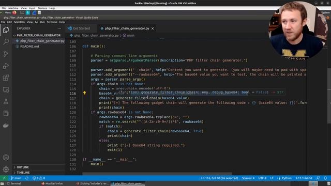Click the blue dome app icon in the top panel
This screenshot has width=331, height=186.
click(34, 12)
